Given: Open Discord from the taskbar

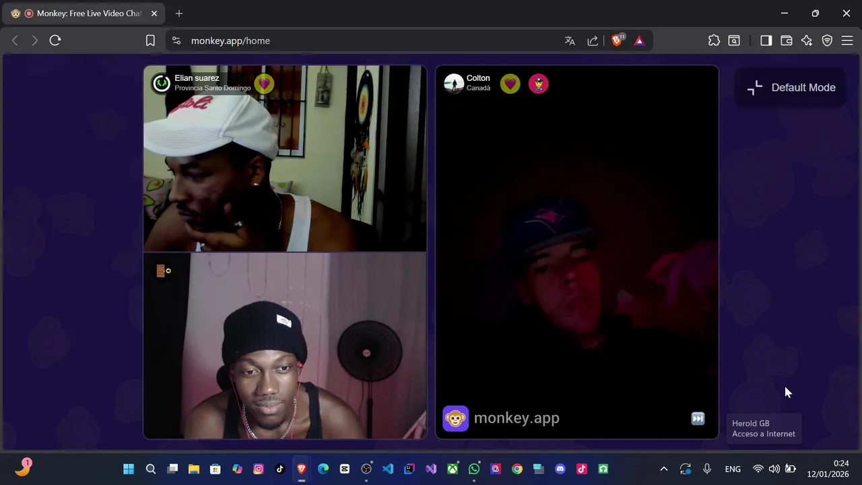Looking at the screenshot, I should coord(560,469).
